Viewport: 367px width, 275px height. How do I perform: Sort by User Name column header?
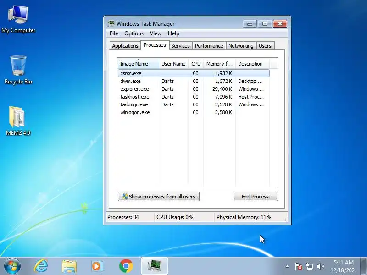(x=173, y=64)
